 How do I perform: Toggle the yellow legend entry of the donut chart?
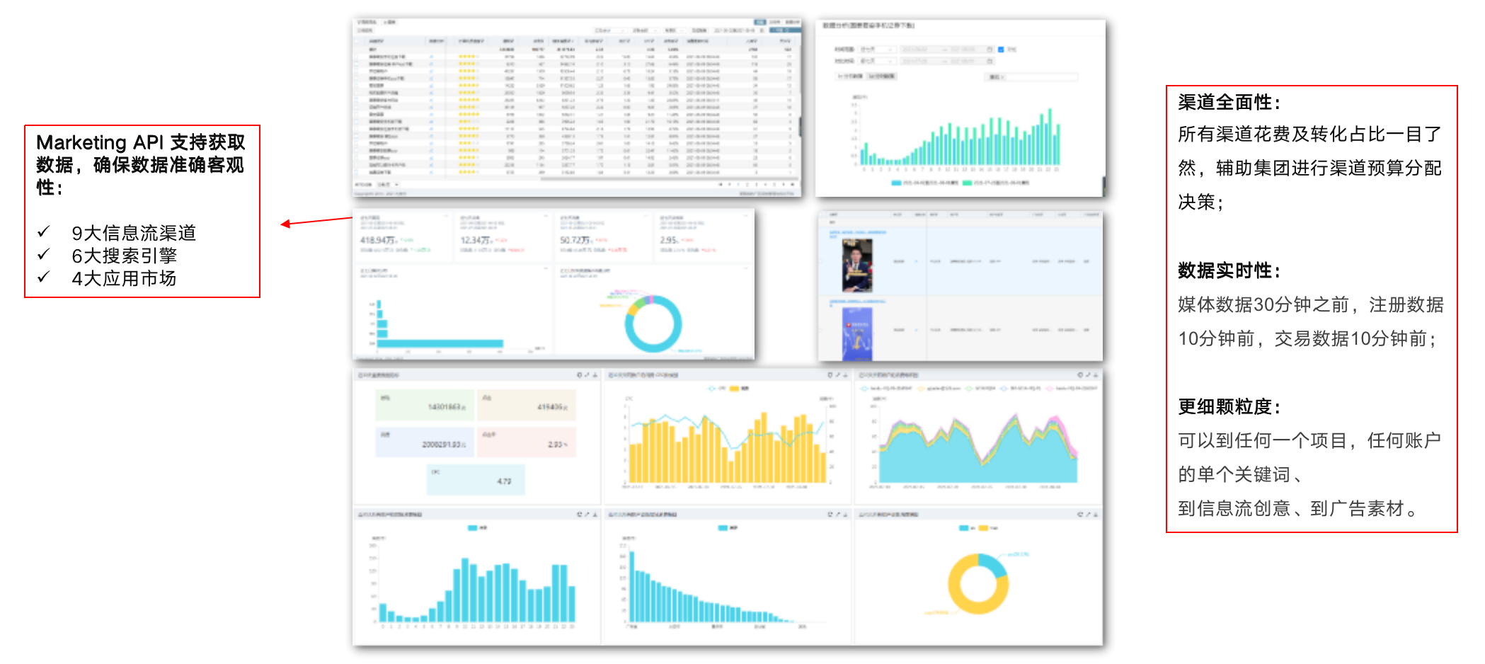(989, 528)
